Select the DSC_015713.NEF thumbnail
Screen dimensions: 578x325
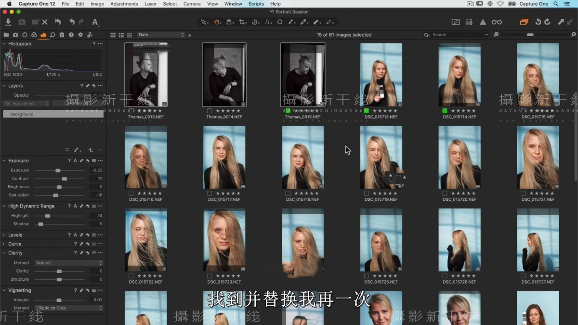381,75
